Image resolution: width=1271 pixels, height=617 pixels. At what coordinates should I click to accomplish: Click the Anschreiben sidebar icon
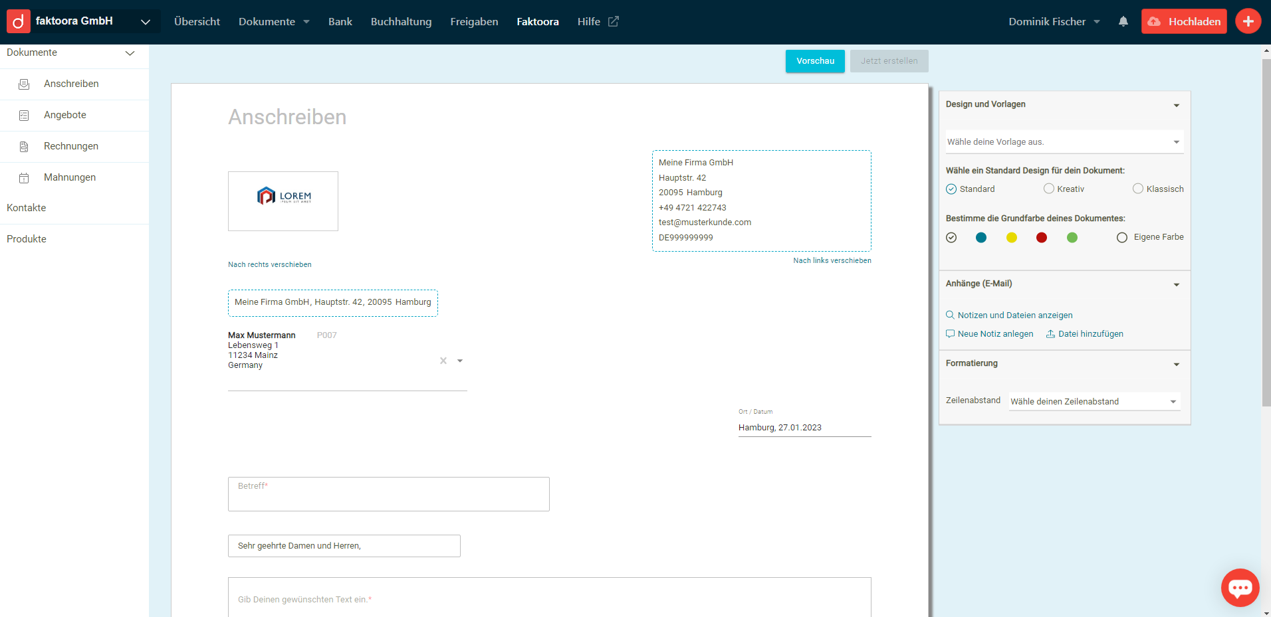pyautogui.click(x=24, y=84)
